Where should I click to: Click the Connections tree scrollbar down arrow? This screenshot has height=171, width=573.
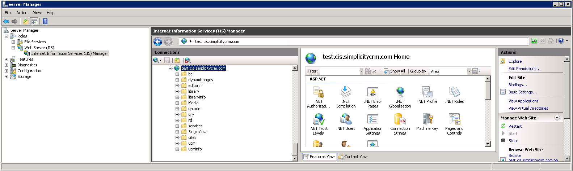click(x=295, y=158)
